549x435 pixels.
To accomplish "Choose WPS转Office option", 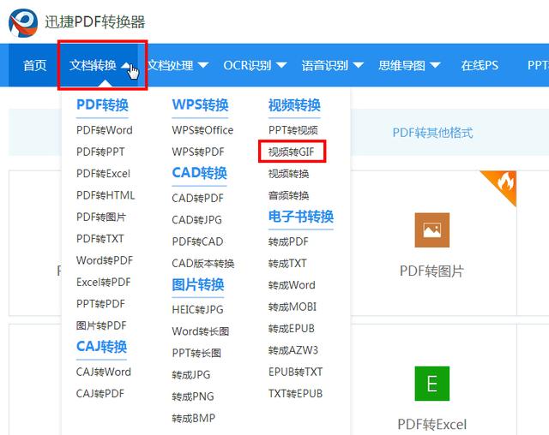I will pos(202,130).
